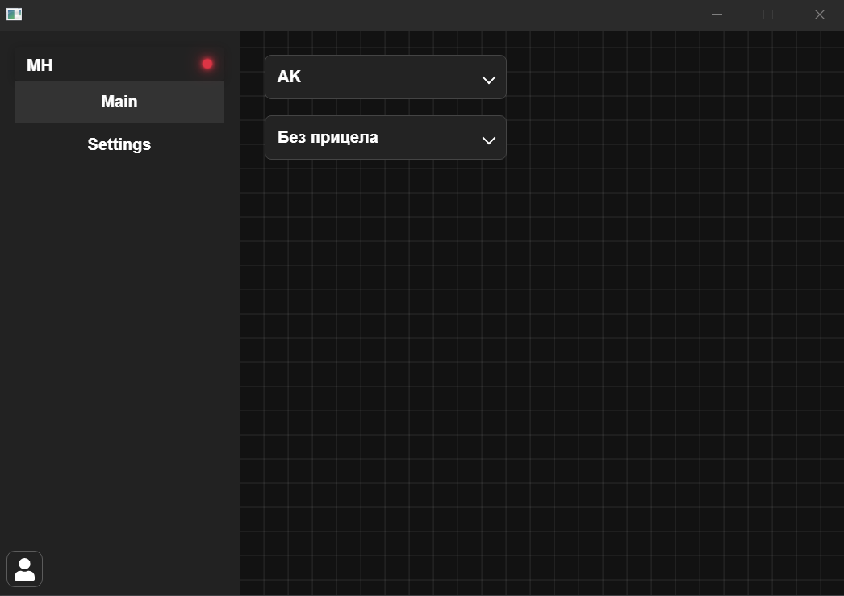Select the AK text in first combo box
Screen dimensions: 844x596
coord(289,77)
